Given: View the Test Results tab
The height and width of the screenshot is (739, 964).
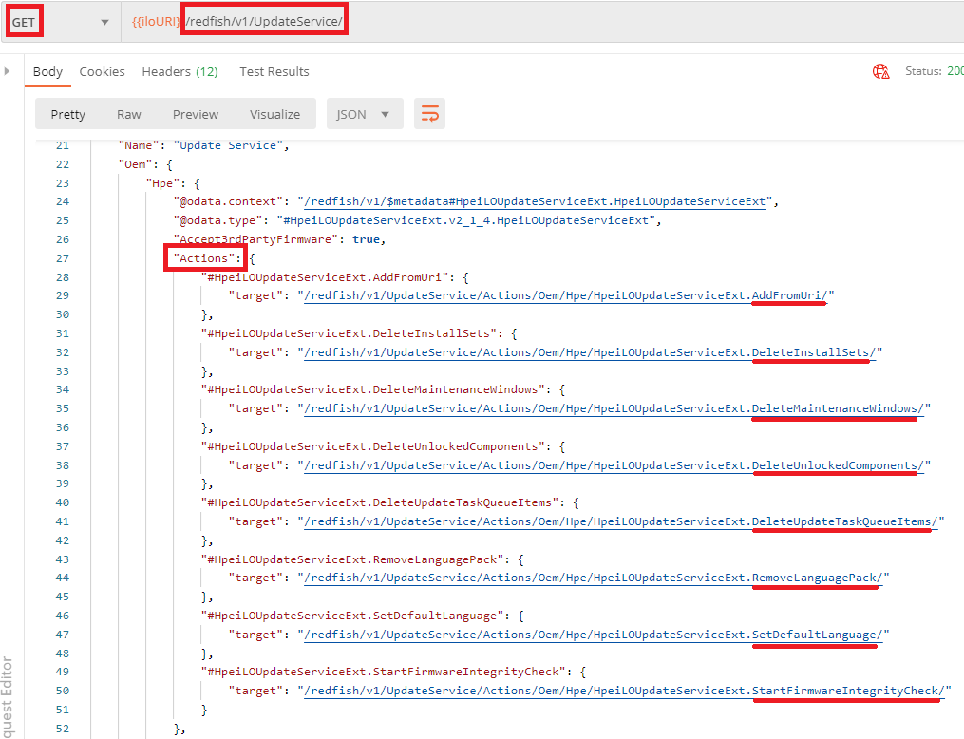Looking at the screenshot, I should click(274, 71).
